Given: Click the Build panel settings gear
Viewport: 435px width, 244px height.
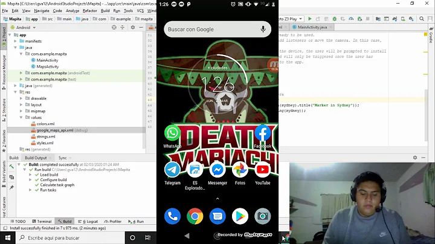Looking at the screenshot, I should click(x=415, y=158).
